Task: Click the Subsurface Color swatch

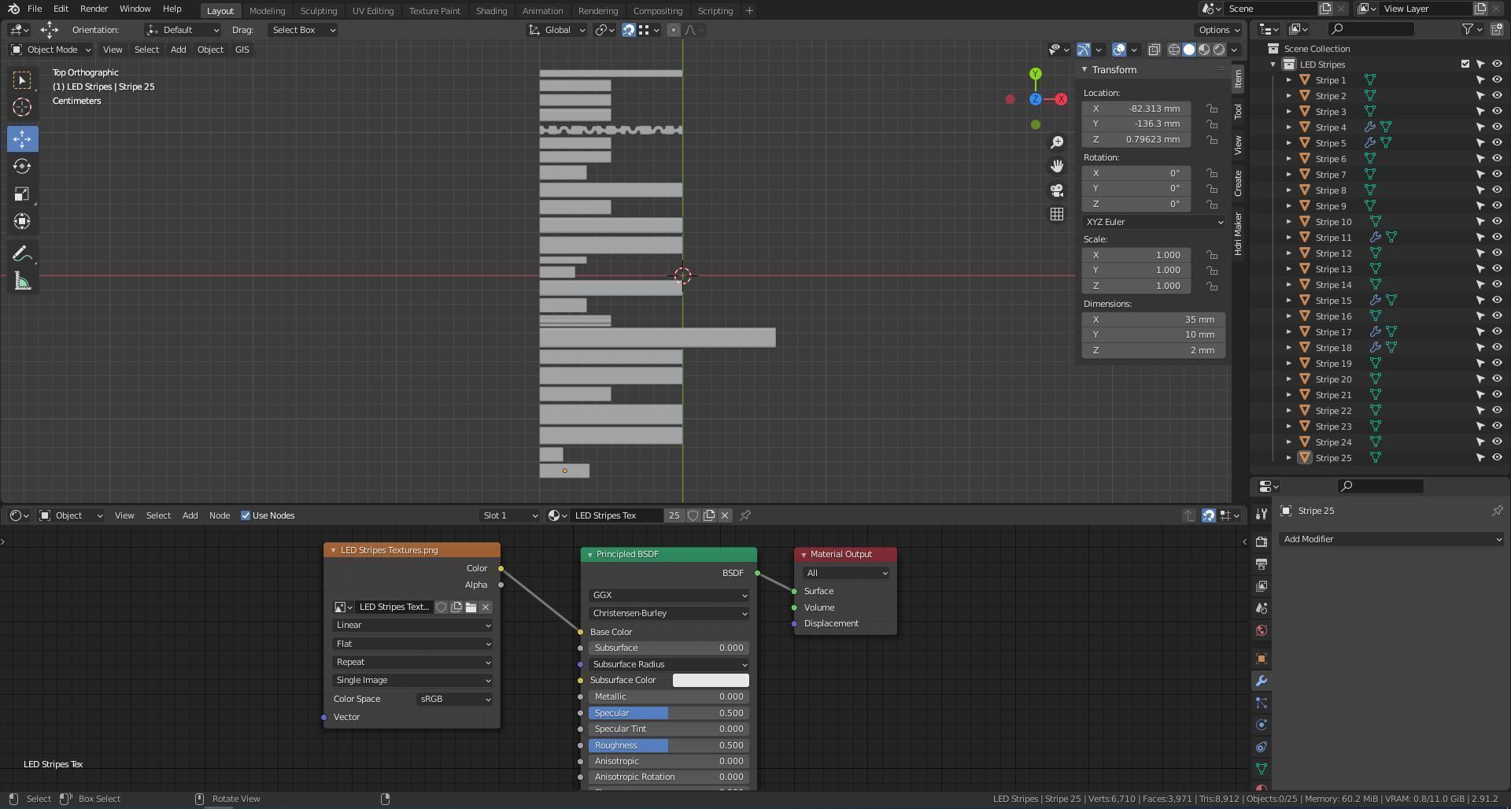Action: pyautogui.click(x=711, y=680)
